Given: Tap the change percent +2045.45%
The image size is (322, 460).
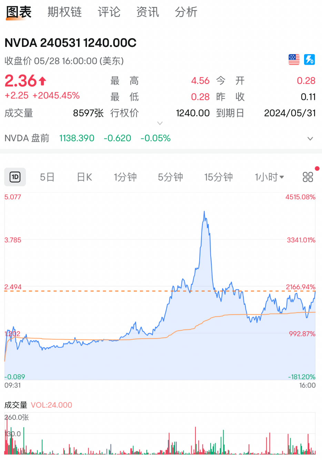Looking at the screenshot, I should [56, 96].
